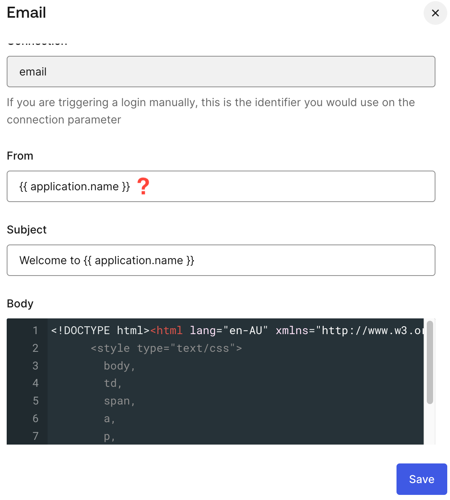Click the Body field label
The height and width of the screenshot is (500, 450).
pos(20,304)
